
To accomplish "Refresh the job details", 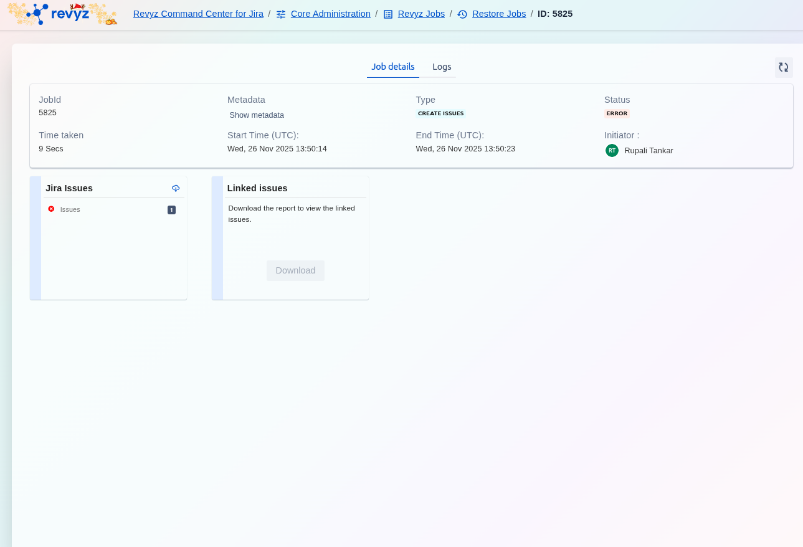I will [x=783, y=67].
